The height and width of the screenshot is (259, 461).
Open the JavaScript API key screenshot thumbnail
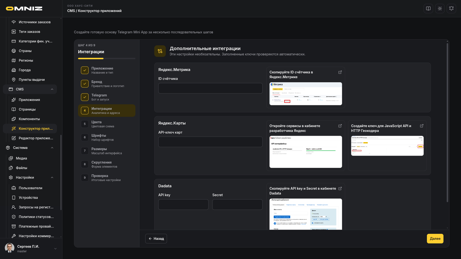click(x=387, y=146)
